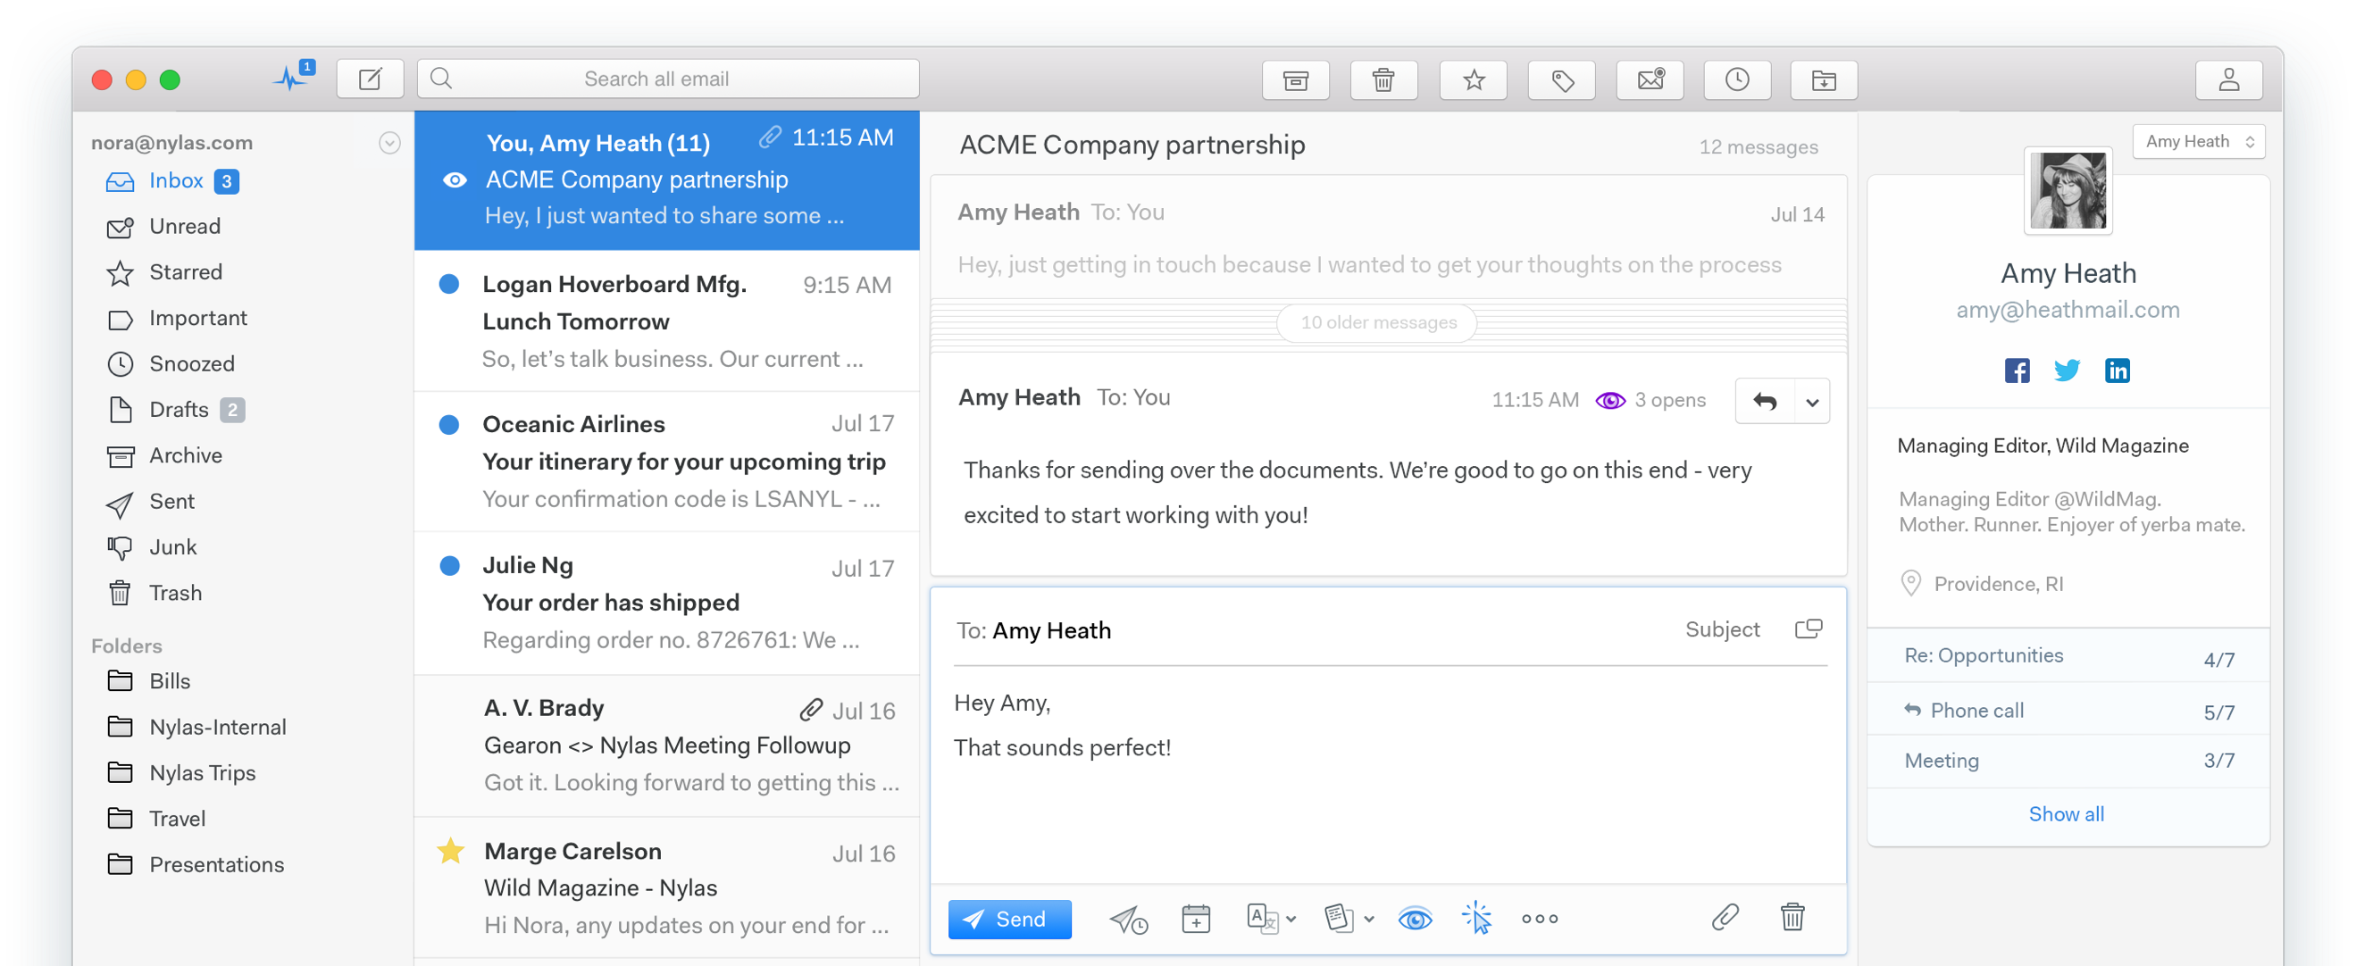Star the thread using toolbar star
The width and height of the screenshot is (2356, 966).
[x=1474, y=80]
